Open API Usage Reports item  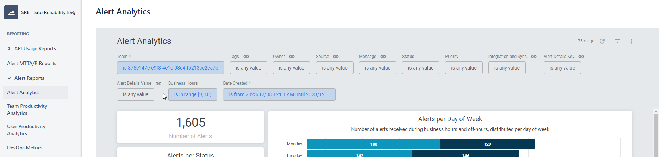[35, 48]
